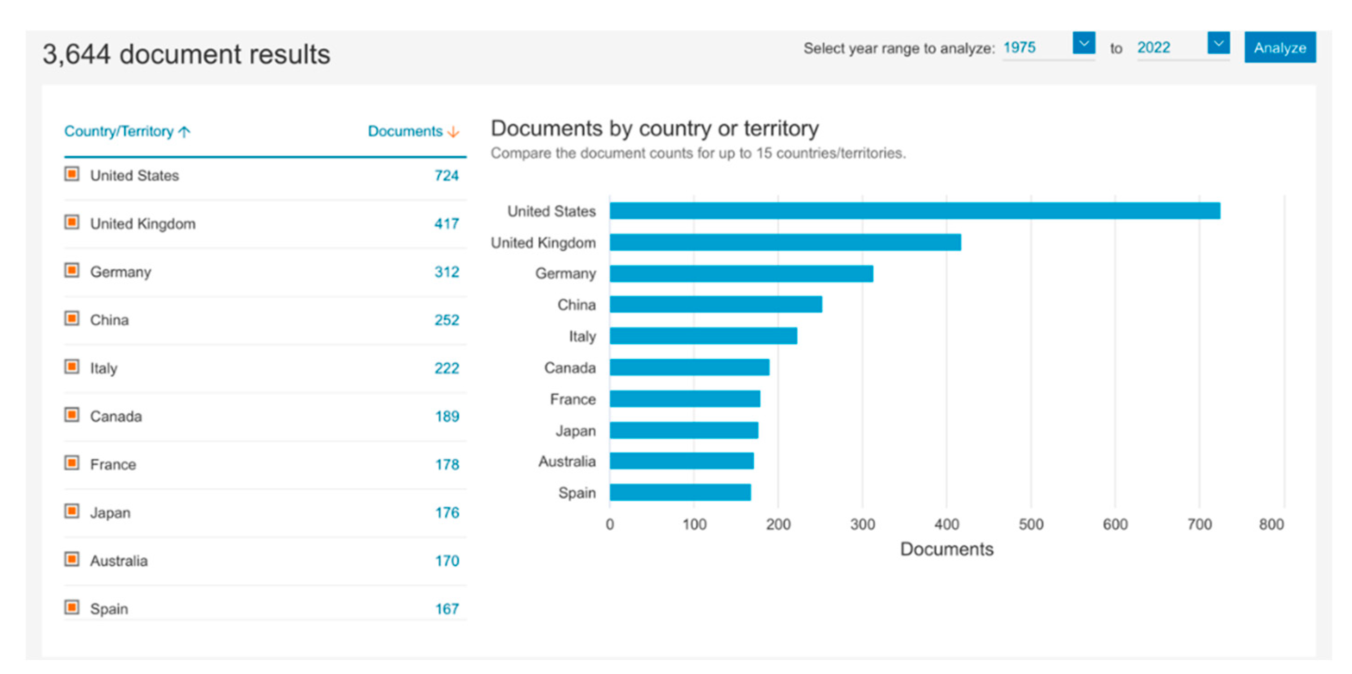The height and width of the screenshot is (674, 1352).
Task: Toggle the Germany checkbox
Action: pyautogui.click(x=72, y=271)
